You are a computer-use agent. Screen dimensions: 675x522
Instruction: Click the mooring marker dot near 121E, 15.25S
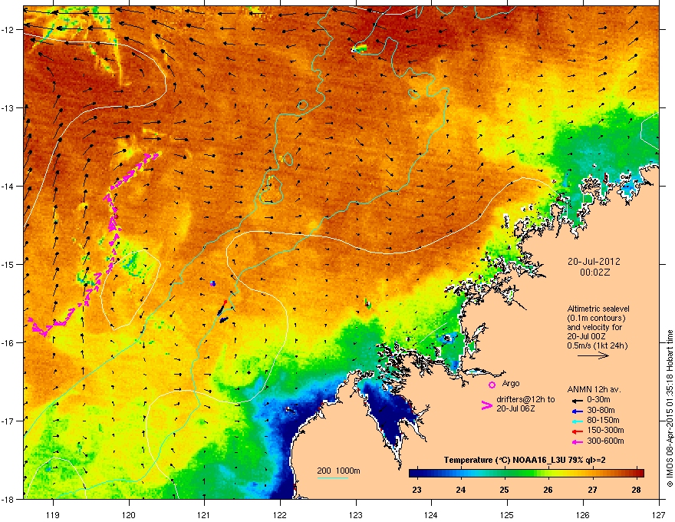pyautogui.click(x=212, y=283)
